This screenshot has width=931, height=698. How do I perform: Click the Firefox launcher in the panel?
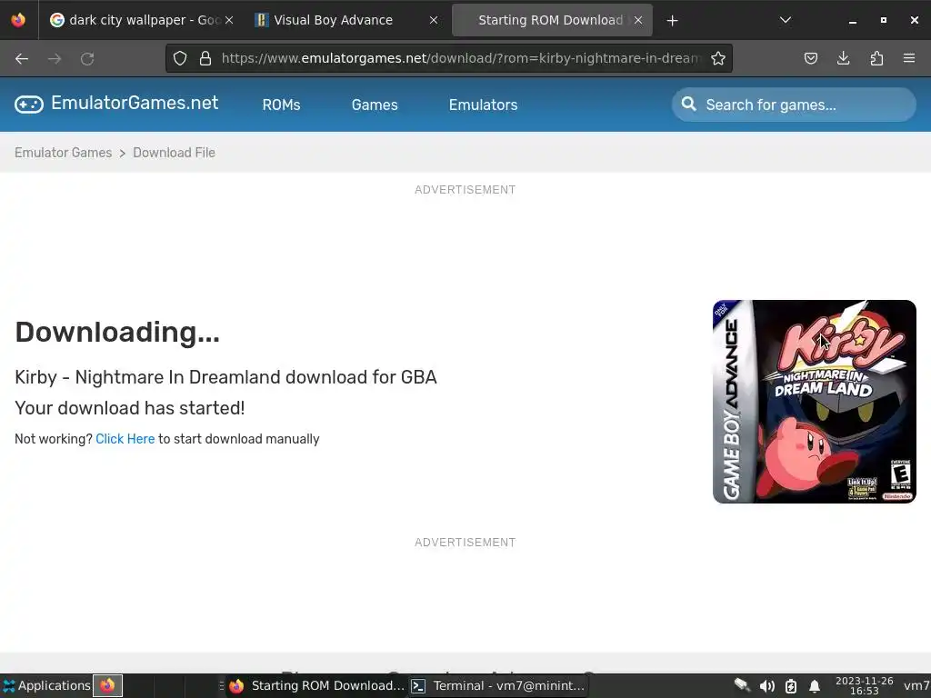107,685
